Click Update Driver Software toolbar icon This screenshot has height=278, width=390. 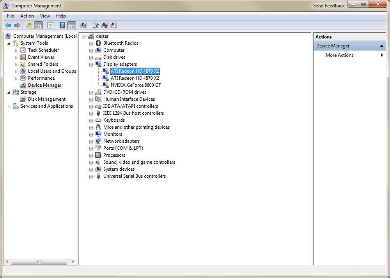point(95,26)
